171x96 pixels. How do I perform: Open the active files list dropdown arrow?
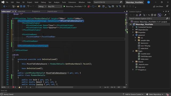tap(125, 11)
